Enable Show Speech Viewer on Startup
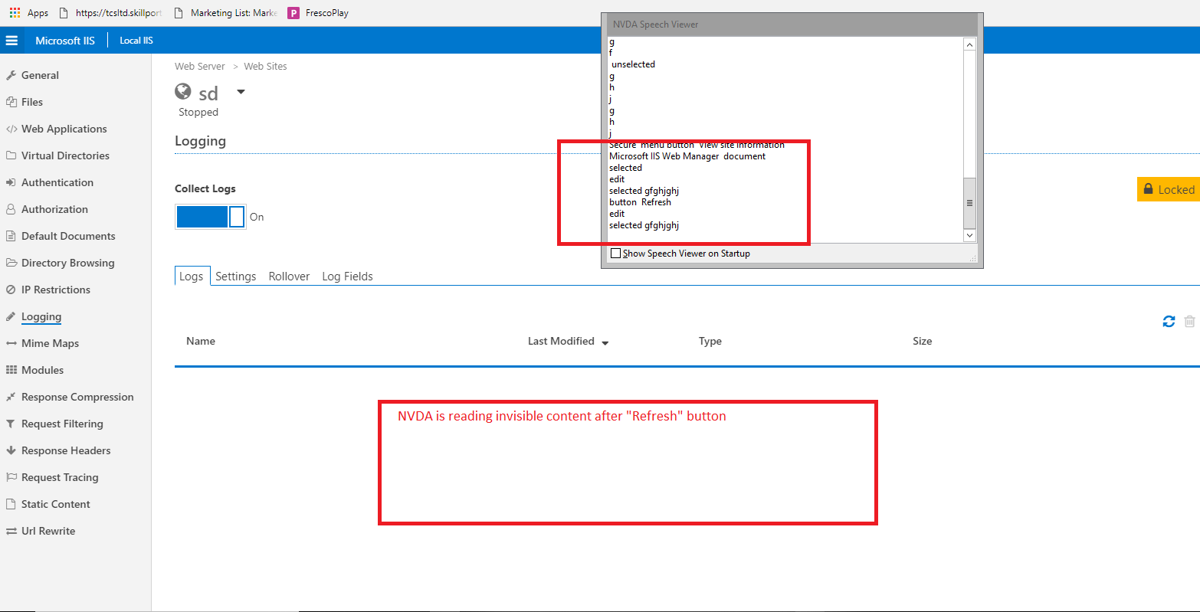The image size is (1200, 612). click(615, 253)
